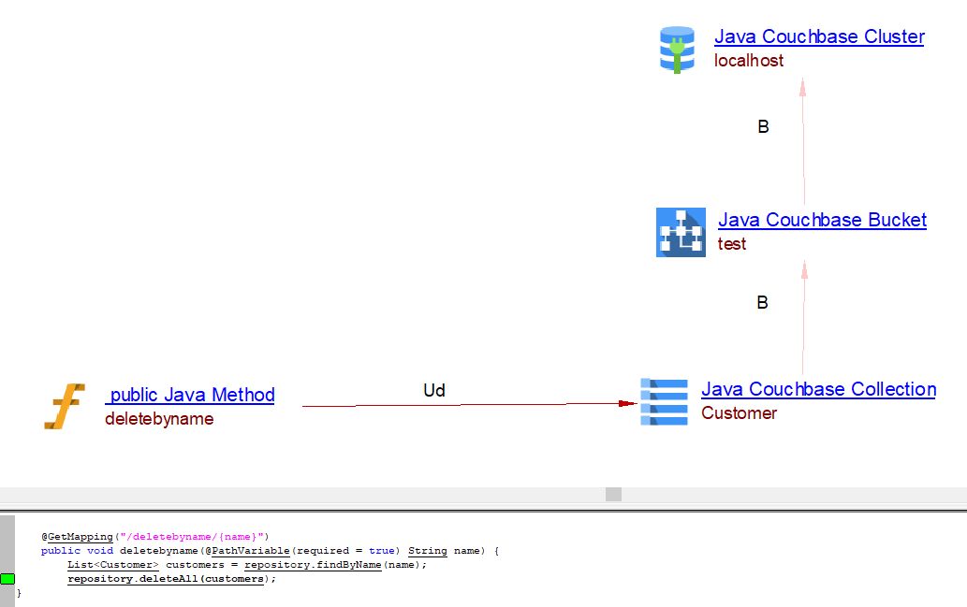Select the B label between Collection and Bucket
967x607 pixels.
tap(762, 303)
